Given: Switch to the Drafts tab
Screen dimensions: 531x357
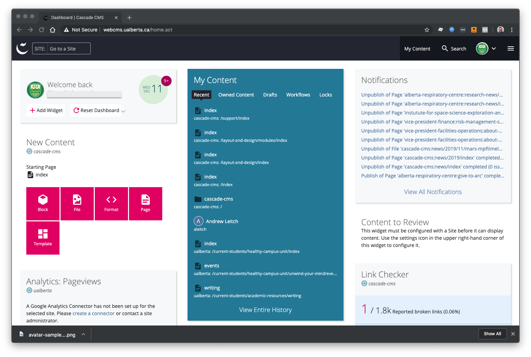Looking at the screenshot, I should [x=270, y=95].
